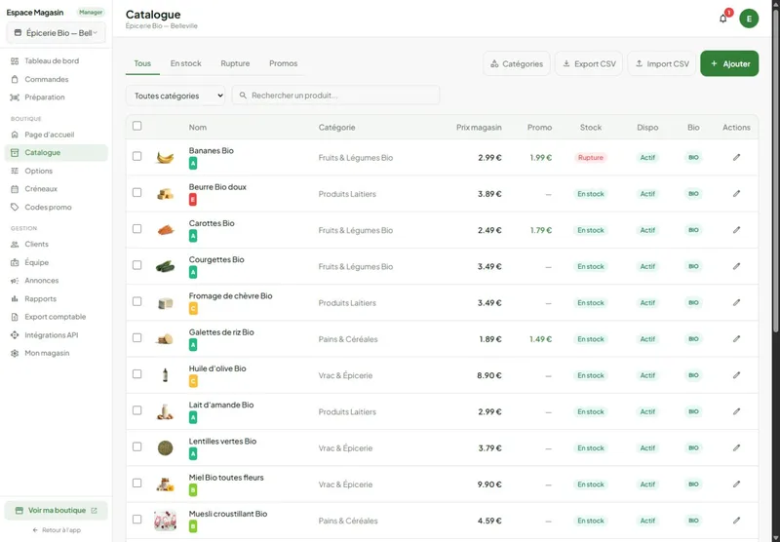
Task: Edit Muesli croustillant Bio pencil icon
Action: (736, 521)
